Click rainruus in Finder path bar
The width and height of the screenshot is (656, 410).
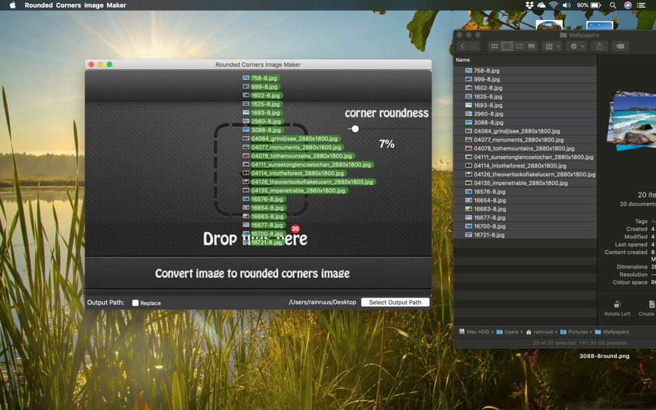pyautogui.click(x=539, y=332)
